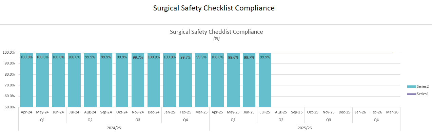
Task: Click the May-25 bar labeled 99.6%
Action: tap(233, 80)
